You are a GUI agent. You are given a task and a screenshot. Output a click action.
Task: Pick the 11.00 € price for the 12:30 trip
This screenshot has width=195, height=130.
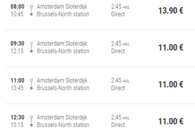pyautogui.click(x=171, y=121)
